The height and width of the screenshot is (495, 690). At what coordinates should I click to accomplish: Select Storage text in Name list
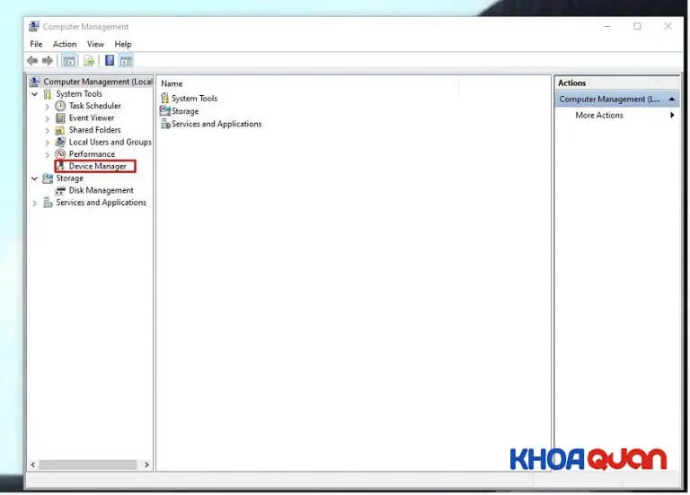click(185, 111)
